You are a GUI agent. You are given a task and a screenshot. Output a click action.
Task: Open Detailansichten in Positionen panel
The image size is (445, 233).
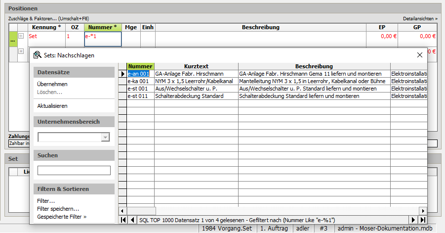[x=420, y=18]
